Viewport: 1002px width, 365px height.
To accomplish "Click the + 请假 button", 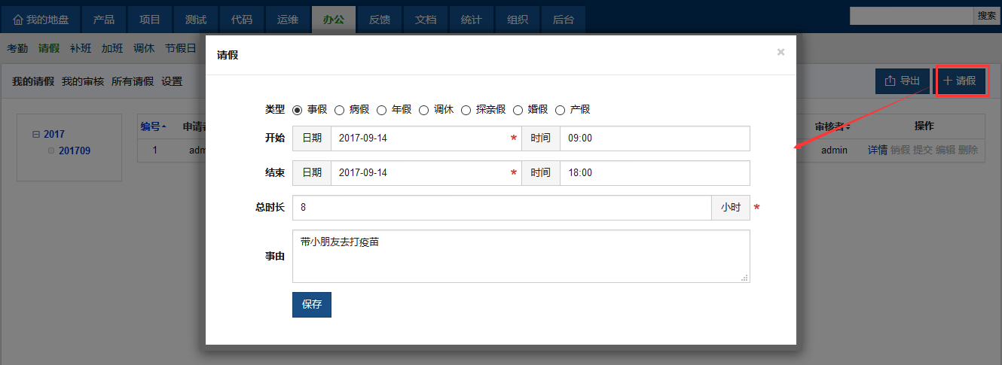I will tap(960, 81).
